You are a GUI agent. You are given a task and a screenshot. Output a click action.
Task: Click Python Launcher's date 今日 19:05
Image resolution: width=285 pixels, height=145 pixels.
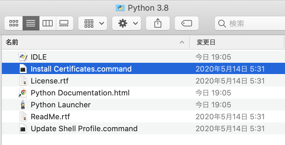tap(213, 105)
